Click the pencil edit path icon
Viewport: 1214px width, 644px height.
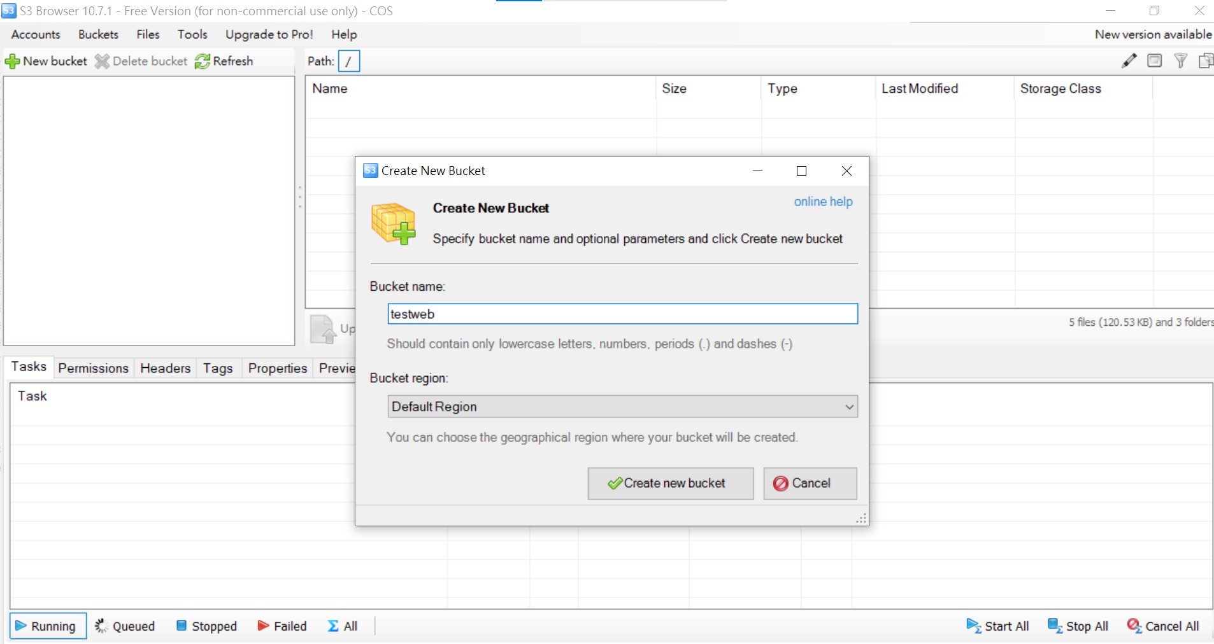pos(1129,61)
